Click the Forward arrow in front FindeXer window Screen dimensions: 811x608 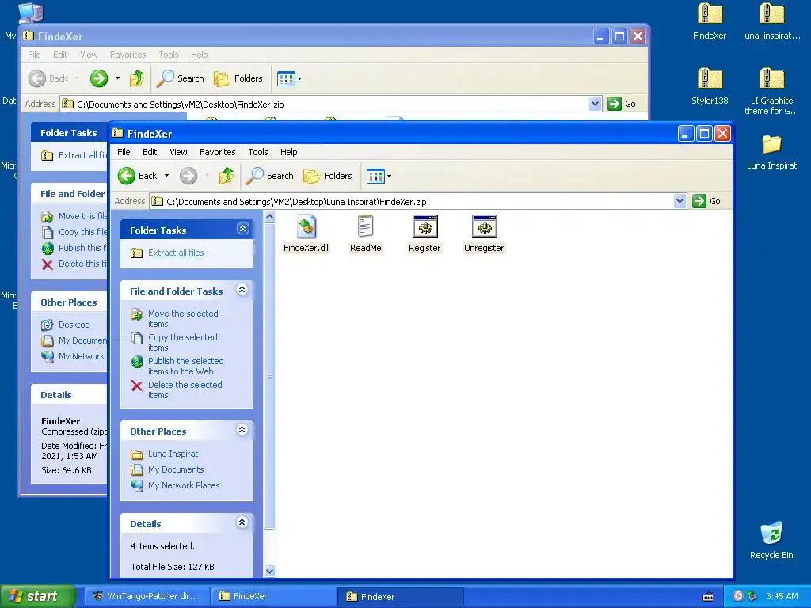coord(188,176)
